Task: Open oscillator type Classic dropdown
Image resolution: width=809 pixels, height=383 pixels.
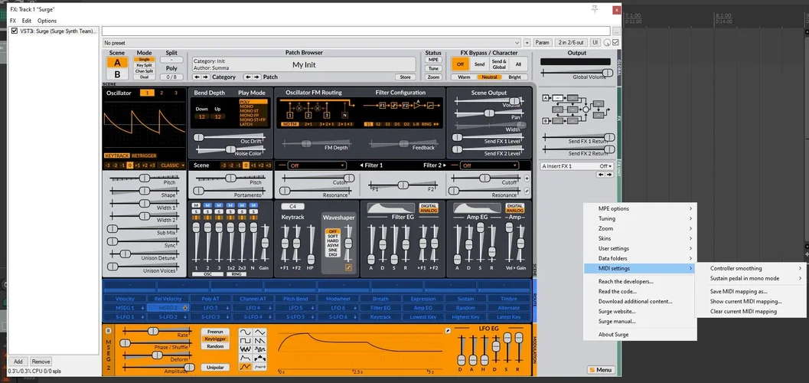Action: (172, 165)
